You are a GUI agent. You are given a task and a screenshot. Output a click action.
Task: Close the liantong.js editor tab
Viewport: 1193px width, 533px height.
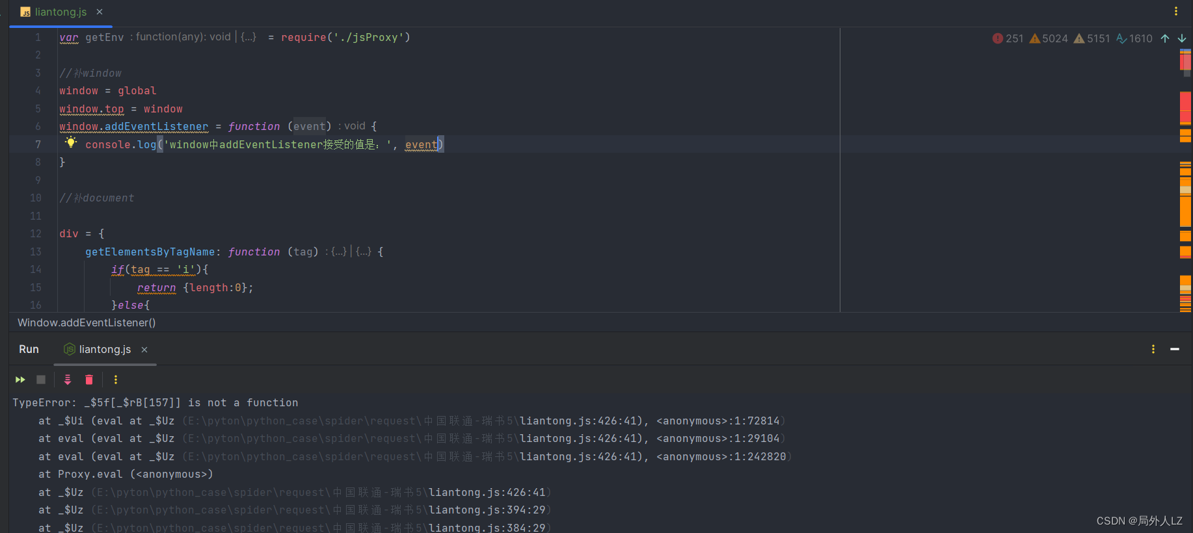click(100, 12)
